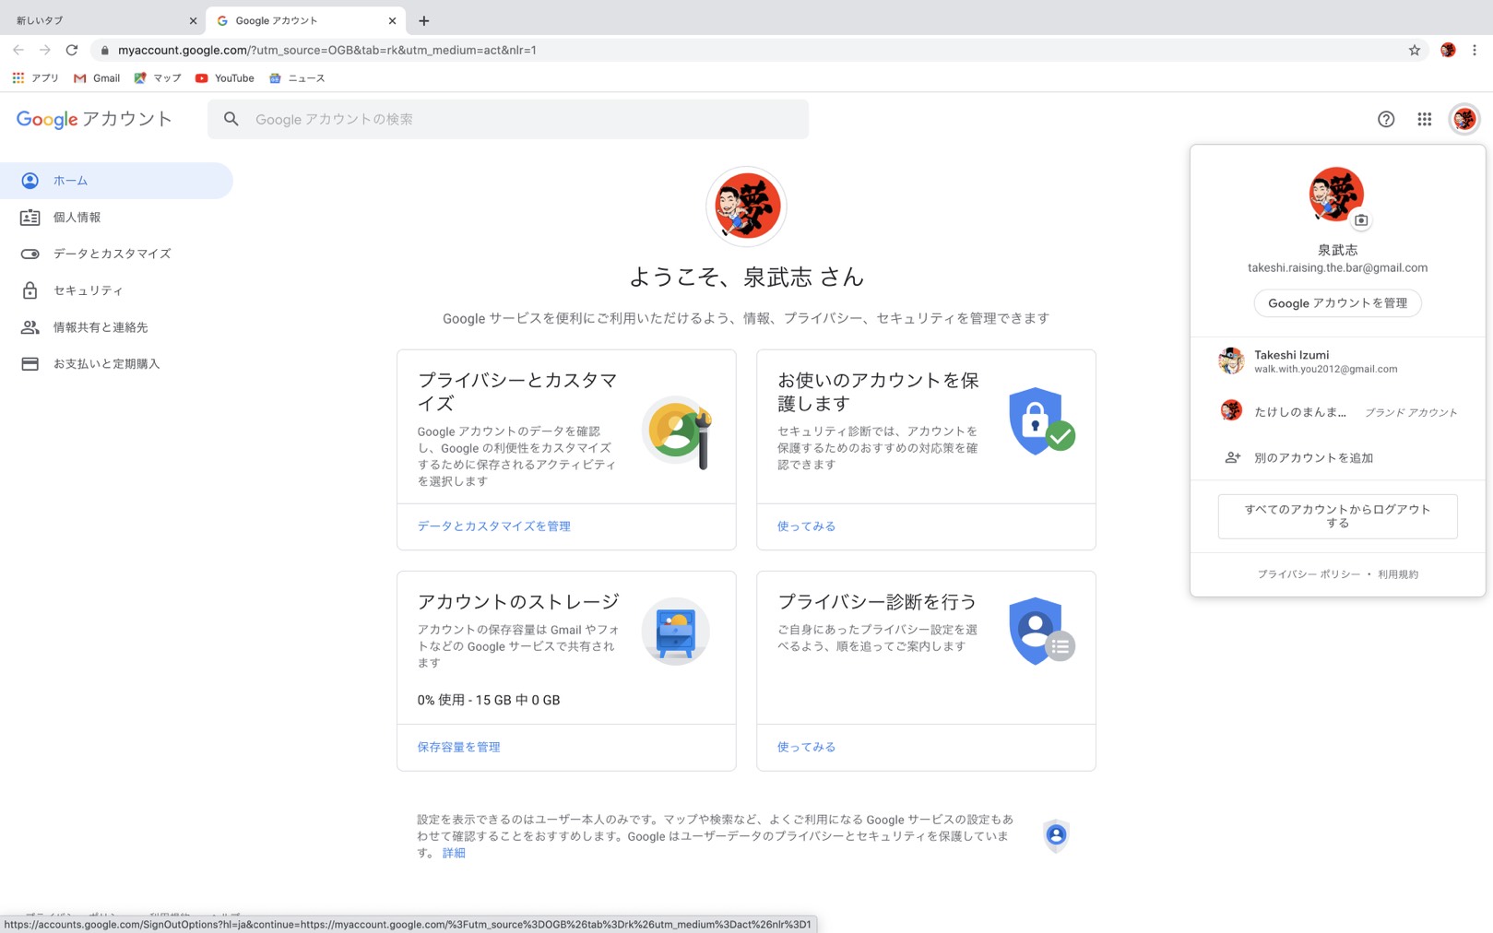Viewport: 1493px width, 933px height.
Task: Click camera icon on popup profile photo
Action: 1361,220
